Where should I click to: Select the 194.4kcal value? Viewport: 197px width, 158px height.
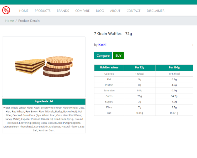pyautogui.click(x=174, y=74)
